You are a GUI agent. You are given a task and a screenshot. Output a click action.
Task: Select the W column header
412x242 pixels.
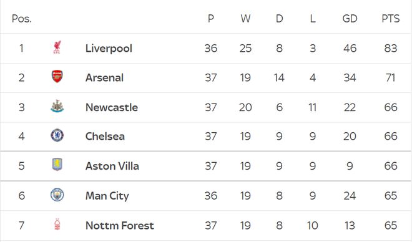(x=245, y=19)
